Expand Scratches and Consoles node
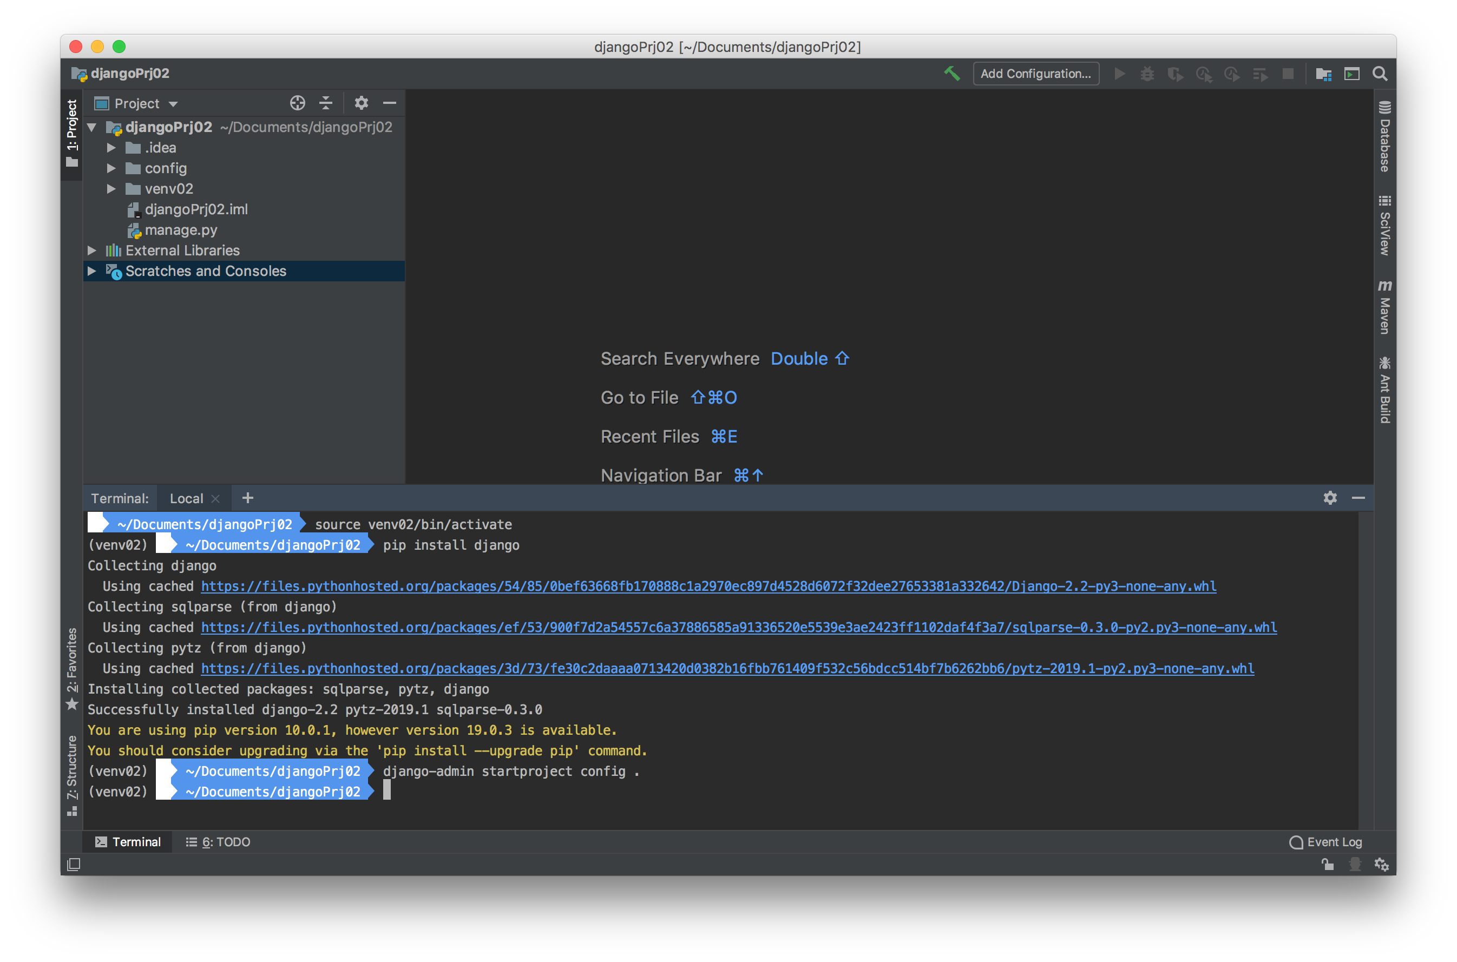Viewport: 1457px width, 962px height. [92, 271]
